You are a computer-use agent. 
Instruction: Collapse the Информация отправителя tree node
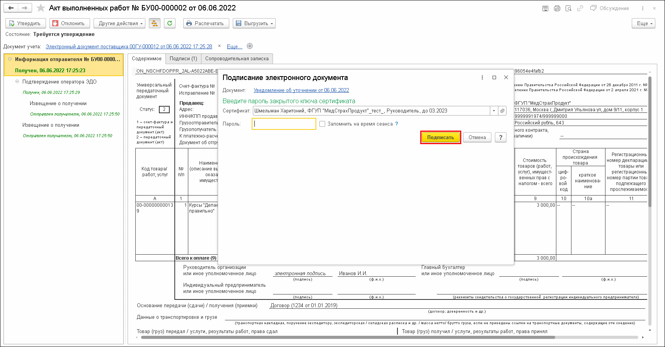click(x=10, y=59)
